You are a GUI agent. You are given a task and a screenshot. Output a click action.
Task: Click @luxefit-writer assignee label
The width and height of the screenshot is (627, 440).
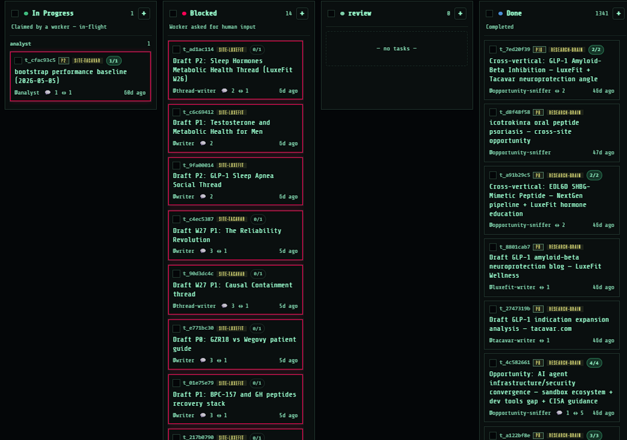pyautogui.click(x=512, y=287)
